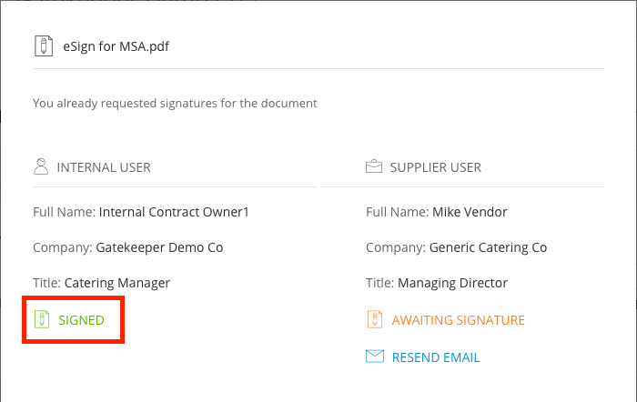Click the INTERNAL USER section header
The height and width of the screenshot is (402, 637).
(x=104, y=167)
